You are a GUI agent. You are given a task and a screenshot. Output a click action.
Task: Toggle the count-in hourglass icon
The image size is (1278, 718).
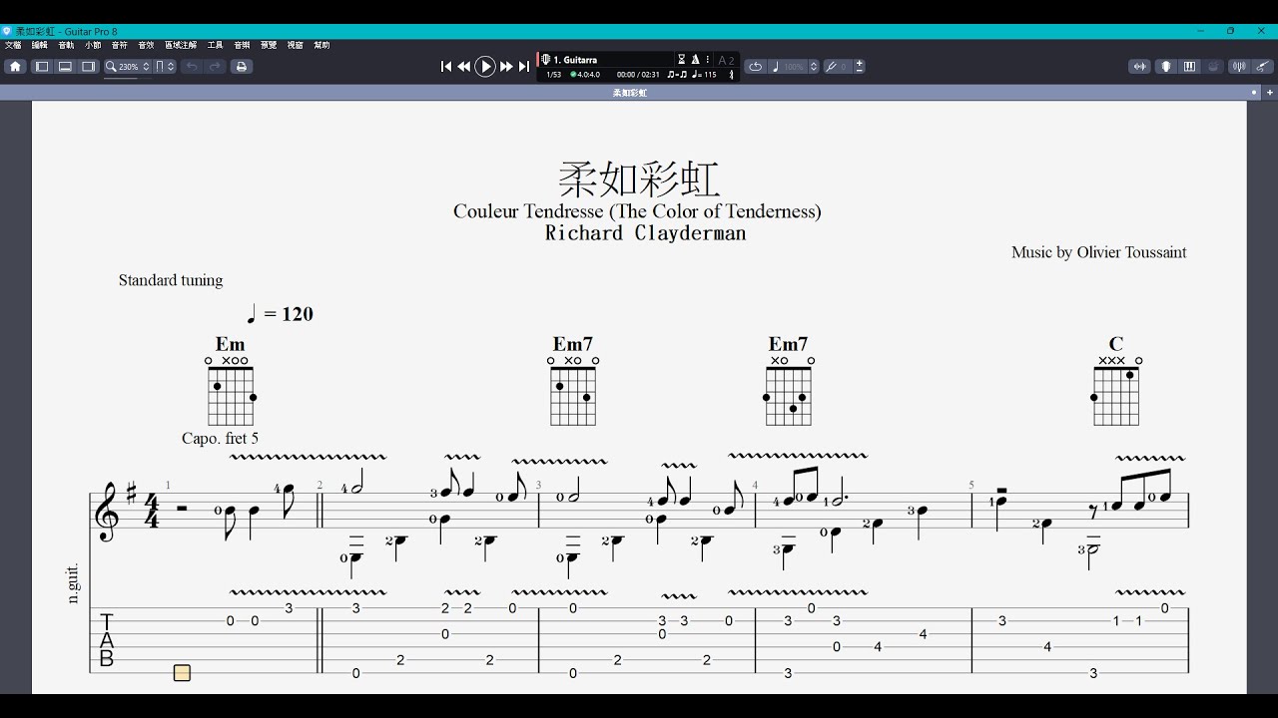pos(682,60)
